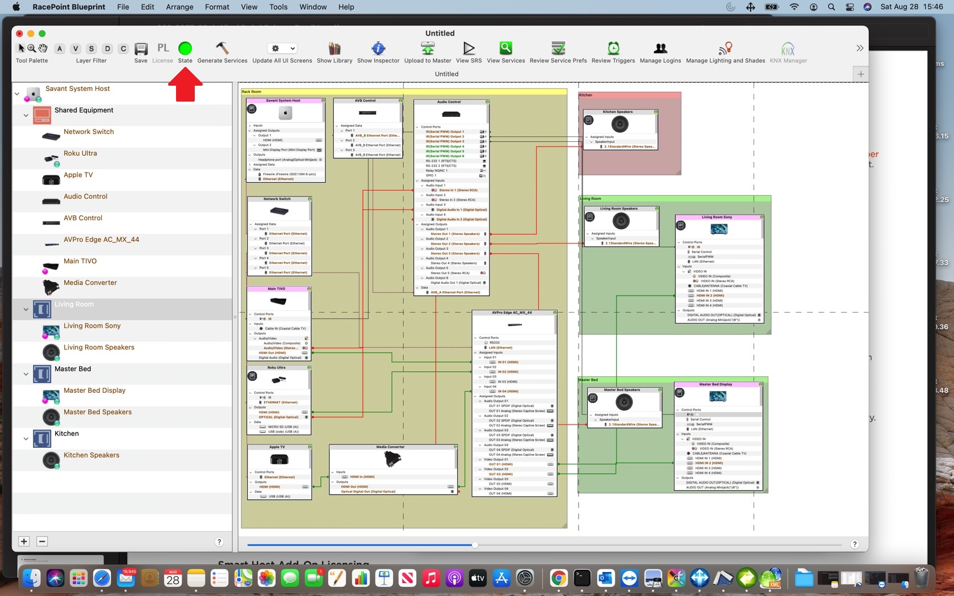954x596 pixels.
Task: Toggle the V layer filter
Action: pyautogui.click(x=76, y=49)
